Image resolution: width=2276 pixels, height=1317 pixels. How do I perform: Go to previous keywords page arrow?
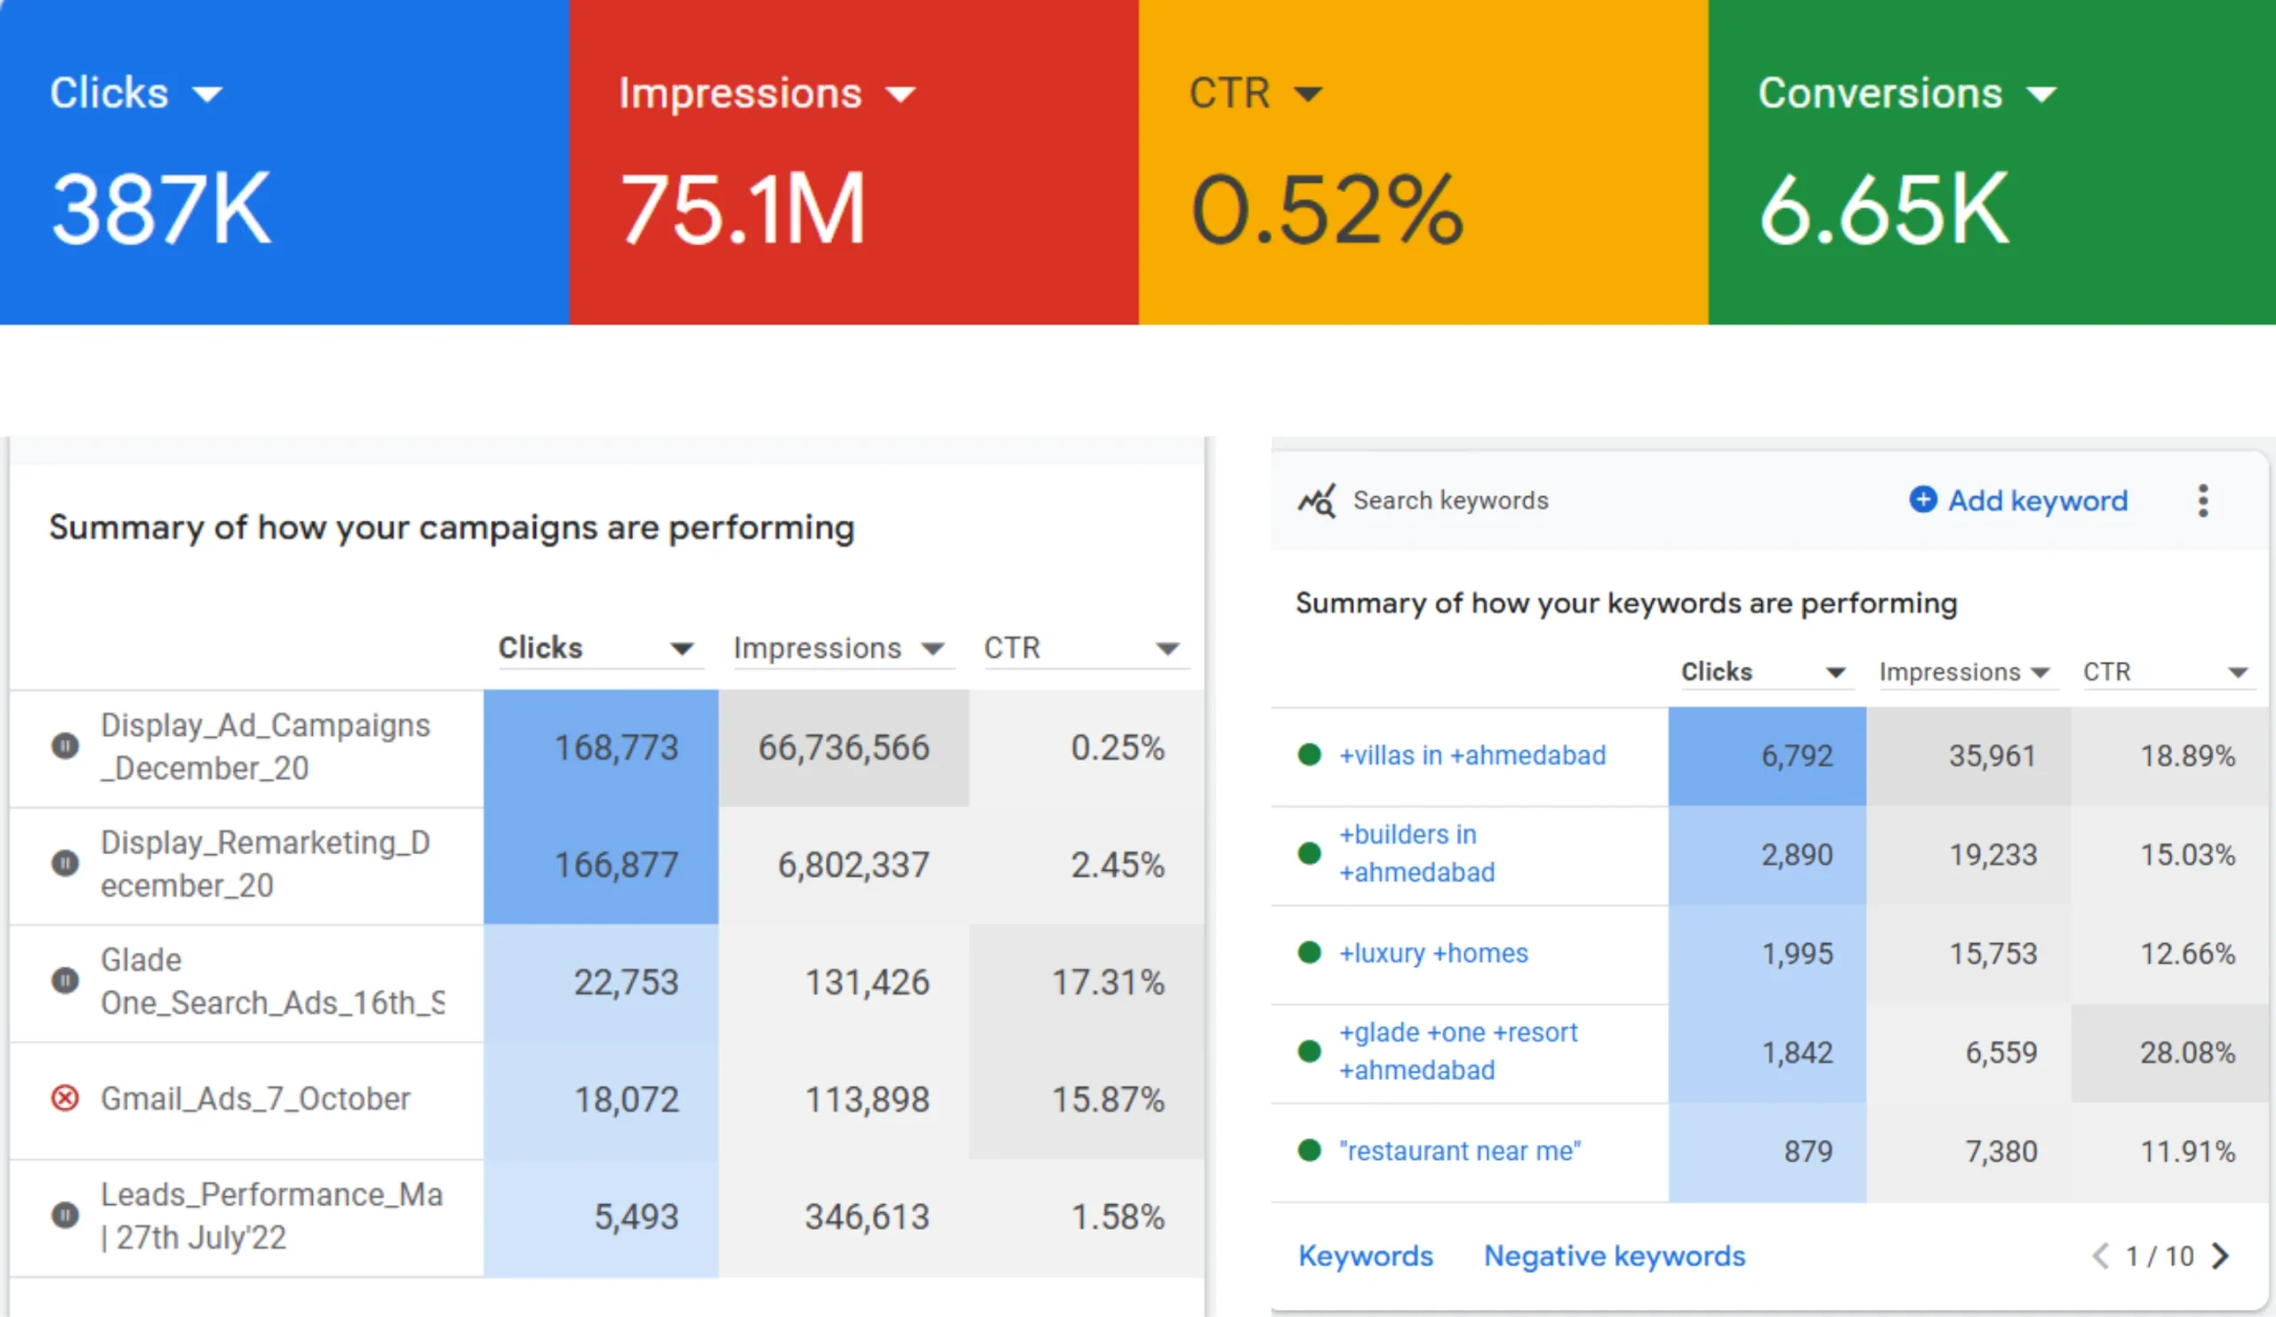pyautogui.click(x=2101, y=1256)
